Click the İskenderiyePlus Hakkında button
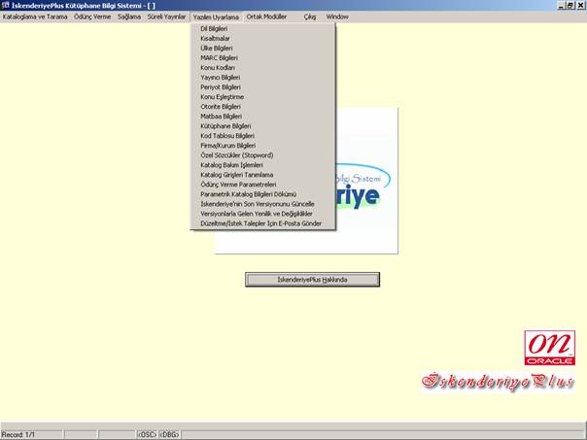This screenshot has width=587, height=440. (312, 280)
